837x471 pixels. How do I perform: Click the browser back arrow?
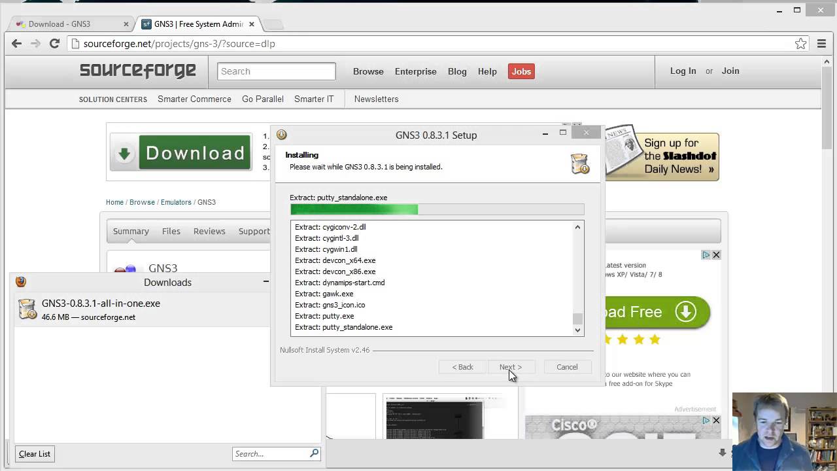coord(16,44)
